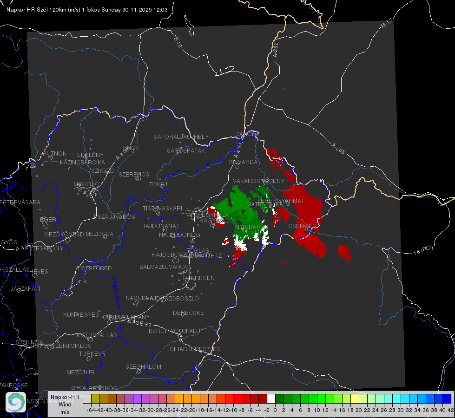The height and width of the screenshot is (418, 455).
Task: Click the MEZŐCSÁT label
Action: tap(101, 234)
